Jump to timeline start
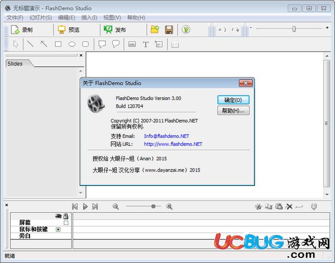 pyautogui.click(x=75, y=207)
